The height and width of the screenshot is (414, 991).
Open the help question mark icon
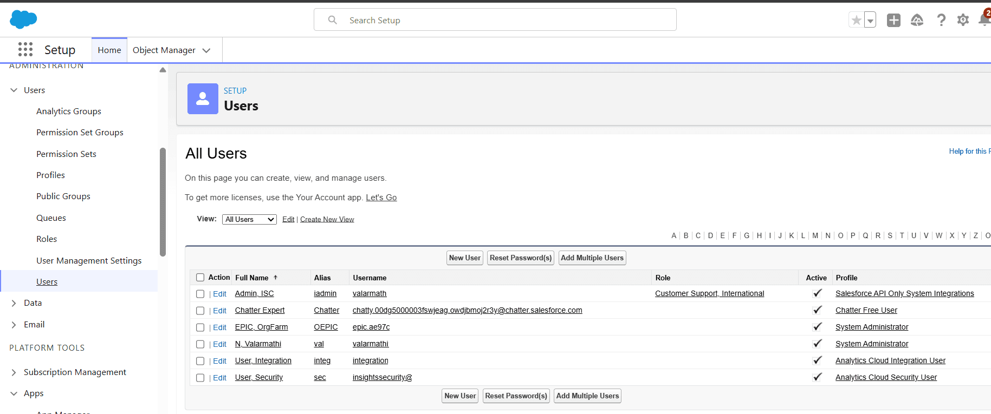point(941,20)
